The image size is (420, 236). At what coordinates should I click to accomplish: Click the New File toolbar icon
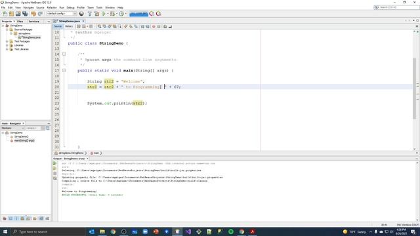click(5, 14)
